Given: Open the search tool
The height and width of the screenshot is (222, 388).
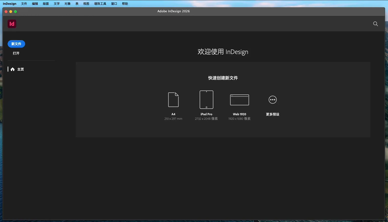Looking at the screenshot, I should tap(375, 24).
